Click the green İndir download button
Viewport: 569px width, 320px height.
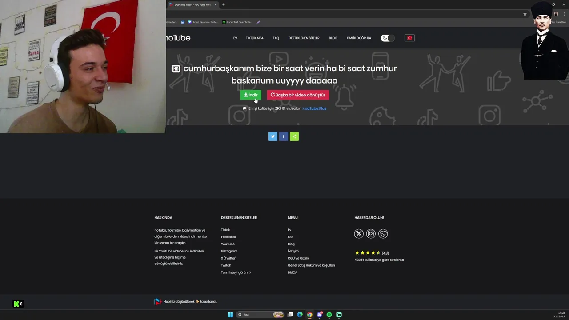[x=251, y=95]
